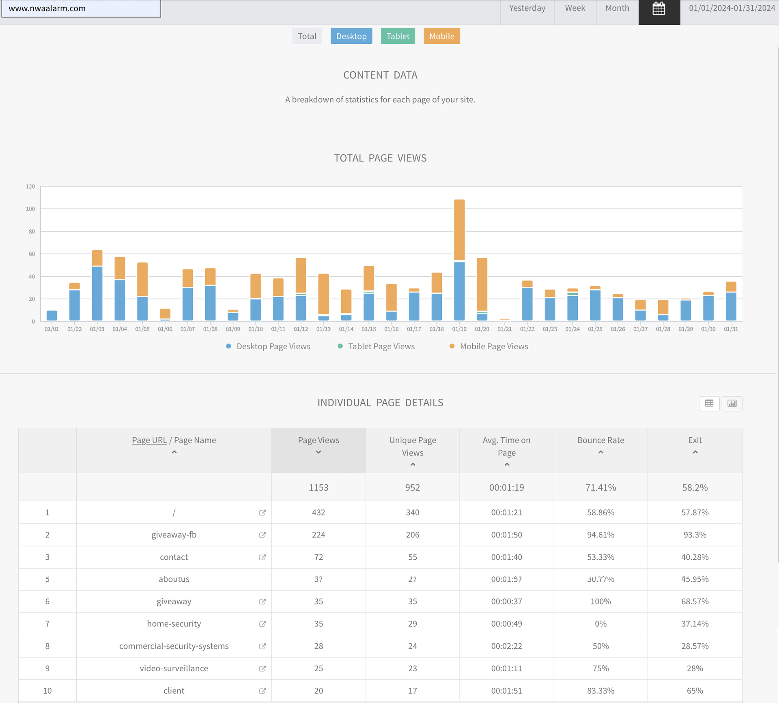The image size is (779, 707).
Task: Open home-security external link icon
Action: click(x=263, y=624)
